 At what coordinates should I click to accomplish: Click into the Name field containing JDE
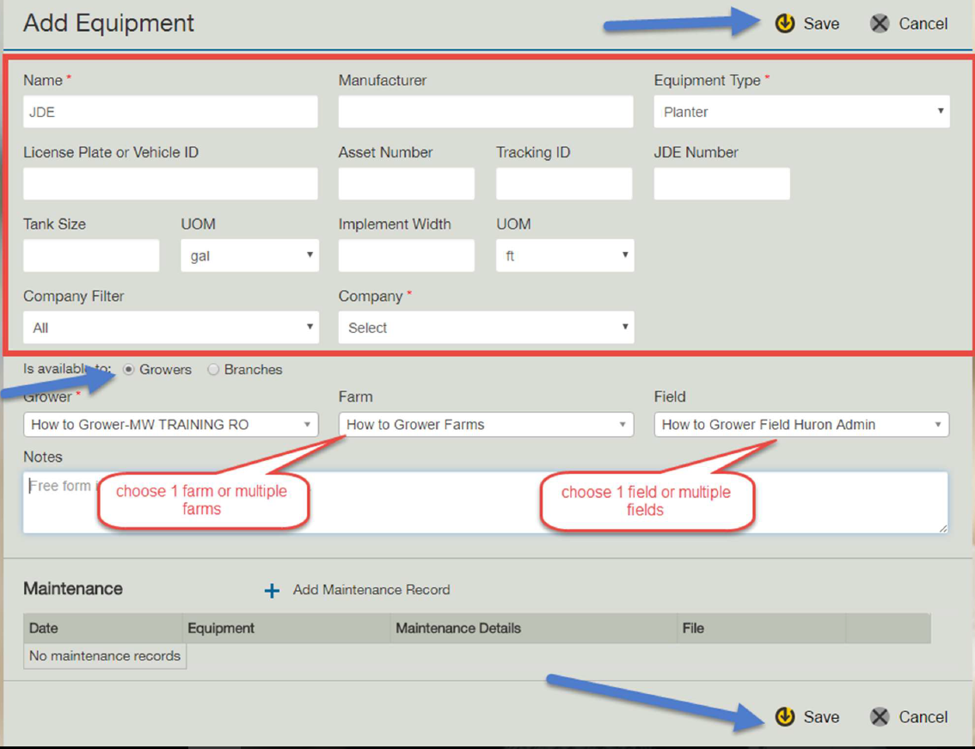pos(170,112)
